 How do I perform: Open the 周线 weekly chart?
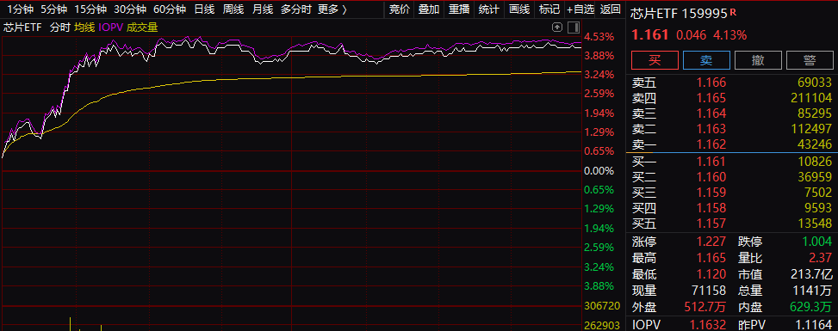click(x=233, y=9)
